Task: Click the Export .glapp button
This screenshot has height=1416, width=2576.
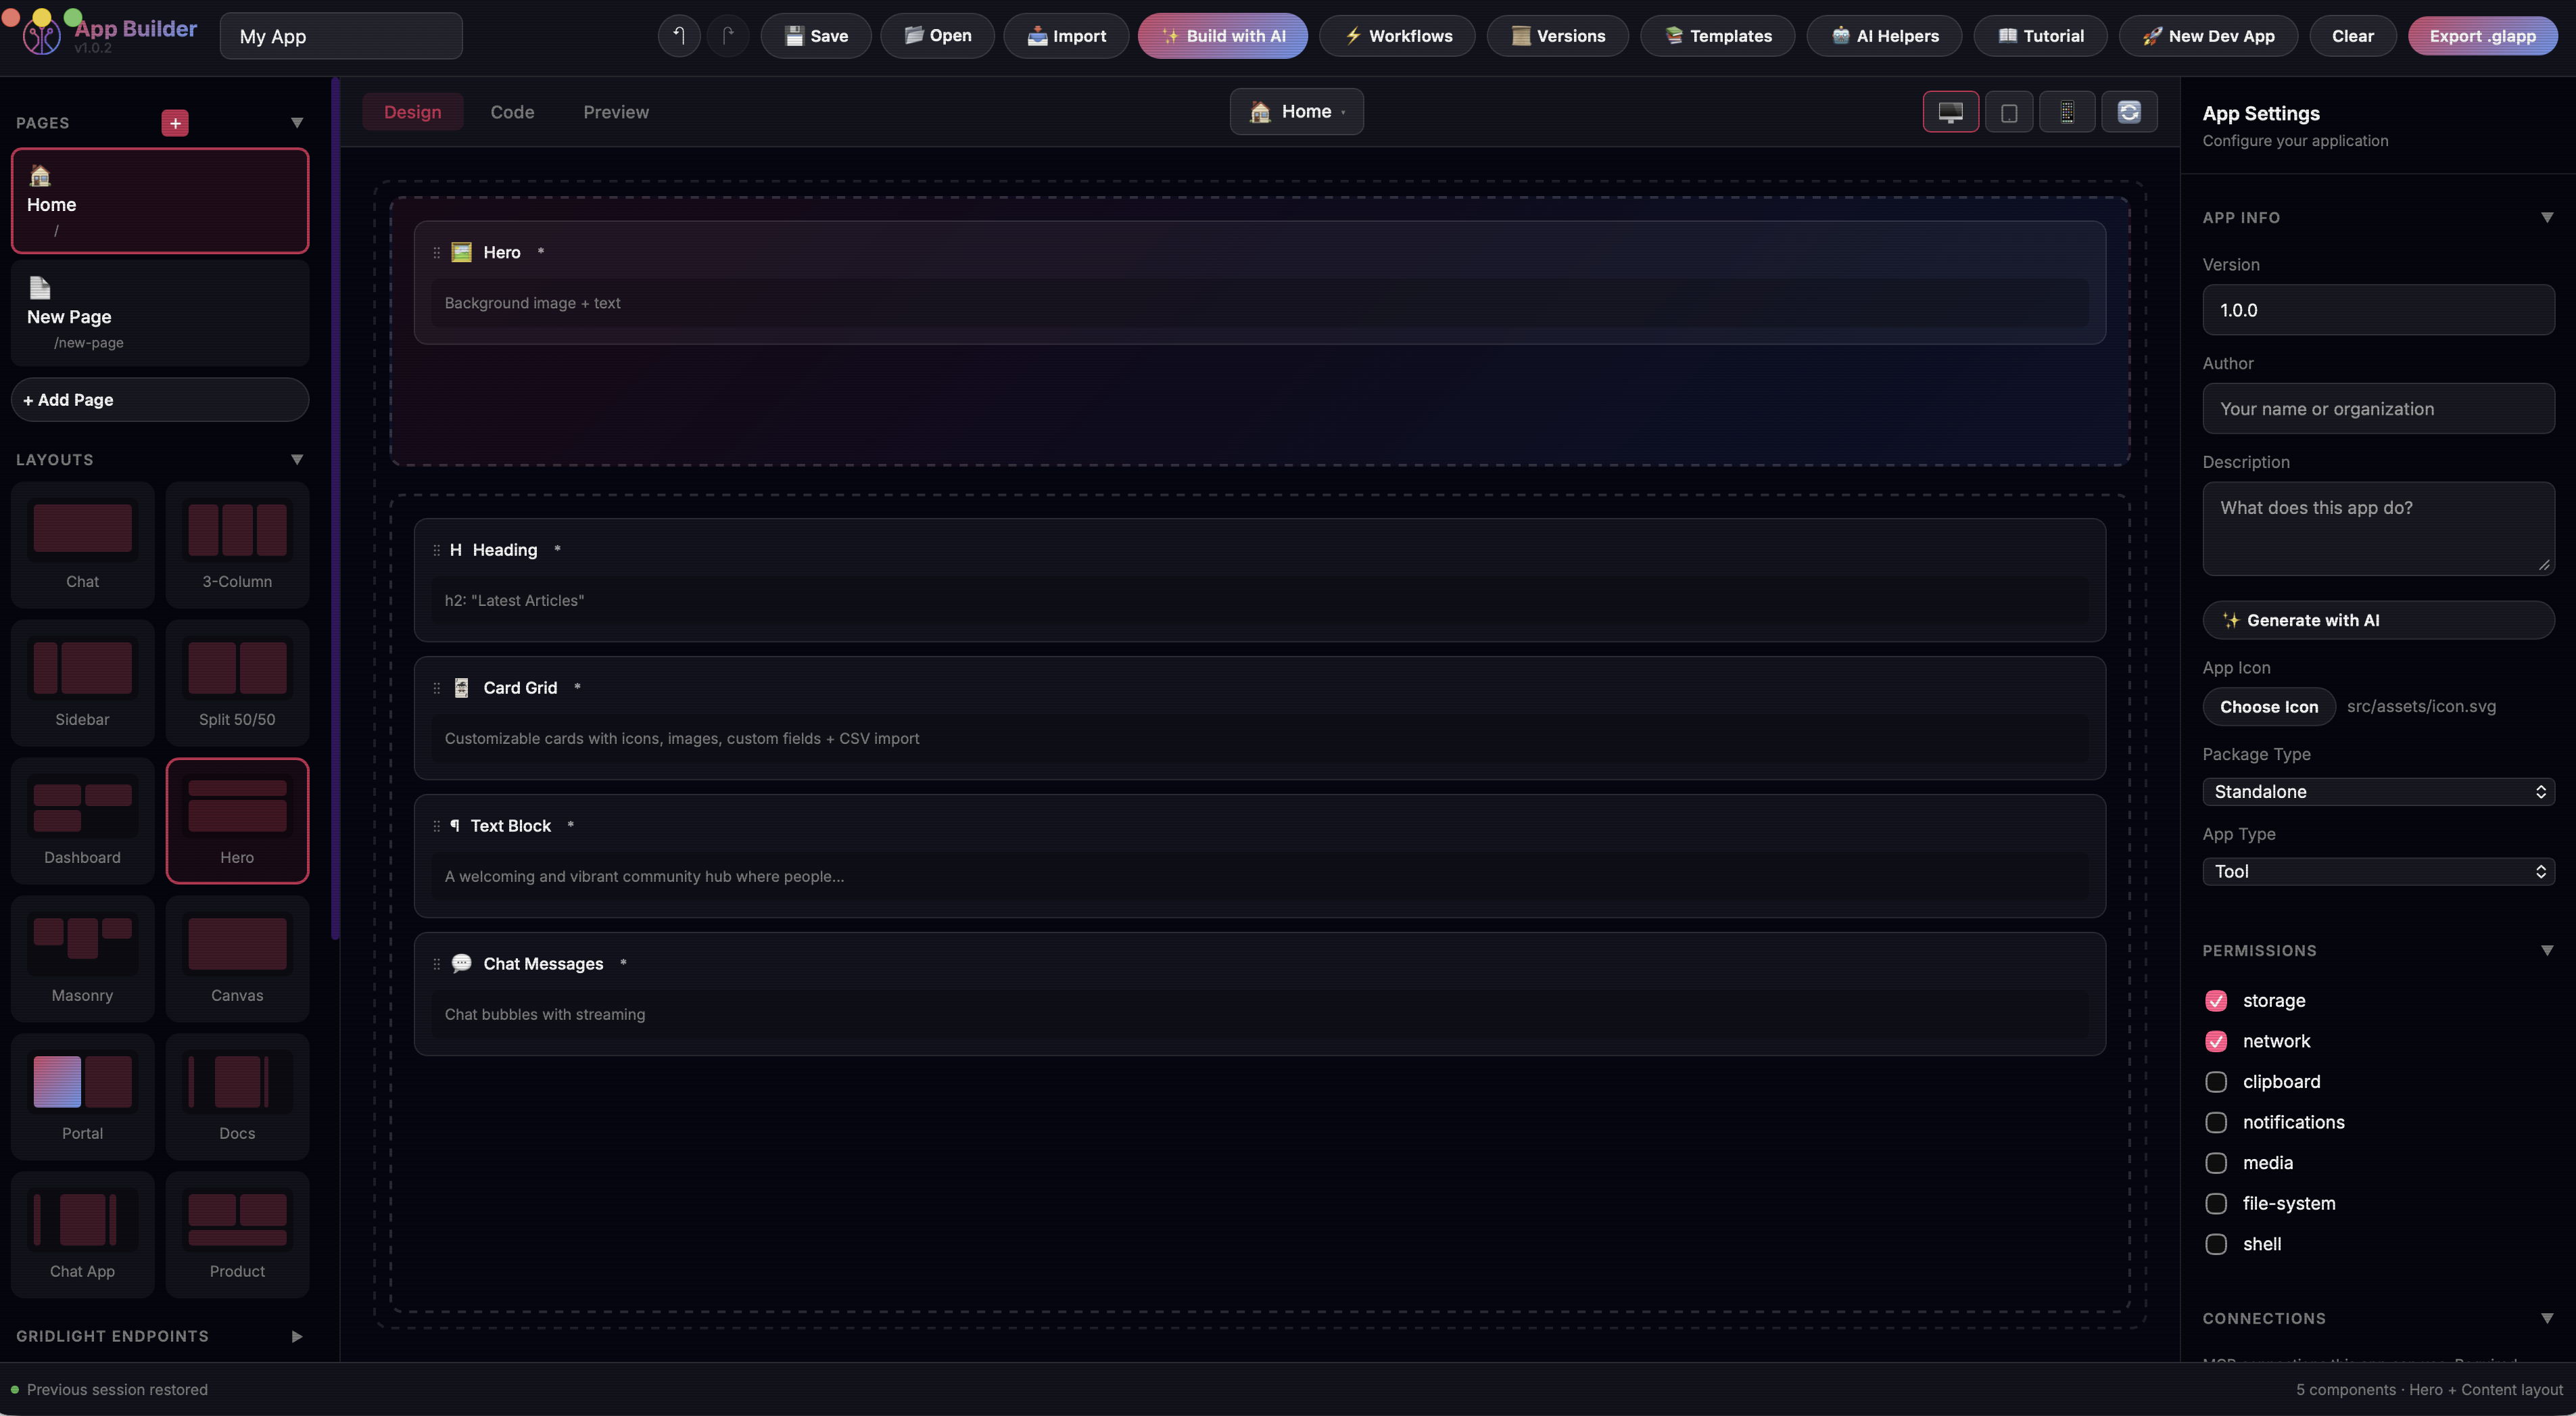Action: pos(2483,35)
